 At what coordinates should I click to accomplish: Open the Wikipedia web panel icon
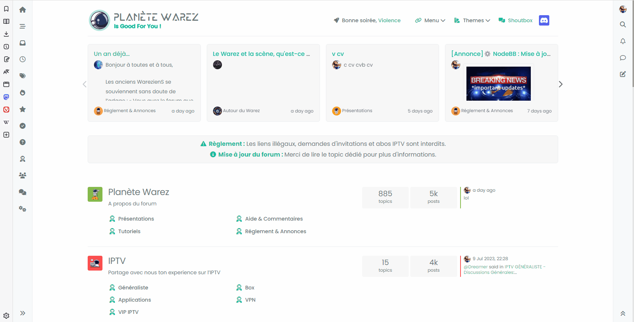6,122
